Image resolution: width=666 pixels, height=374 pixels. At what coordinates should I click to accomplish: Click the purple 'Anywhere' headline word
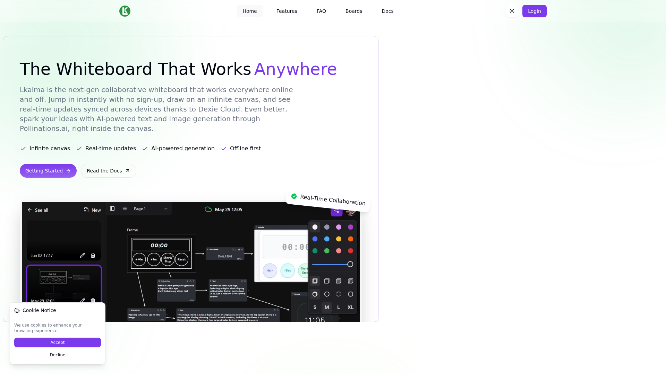pyautogui.click(x=296, y=69)
